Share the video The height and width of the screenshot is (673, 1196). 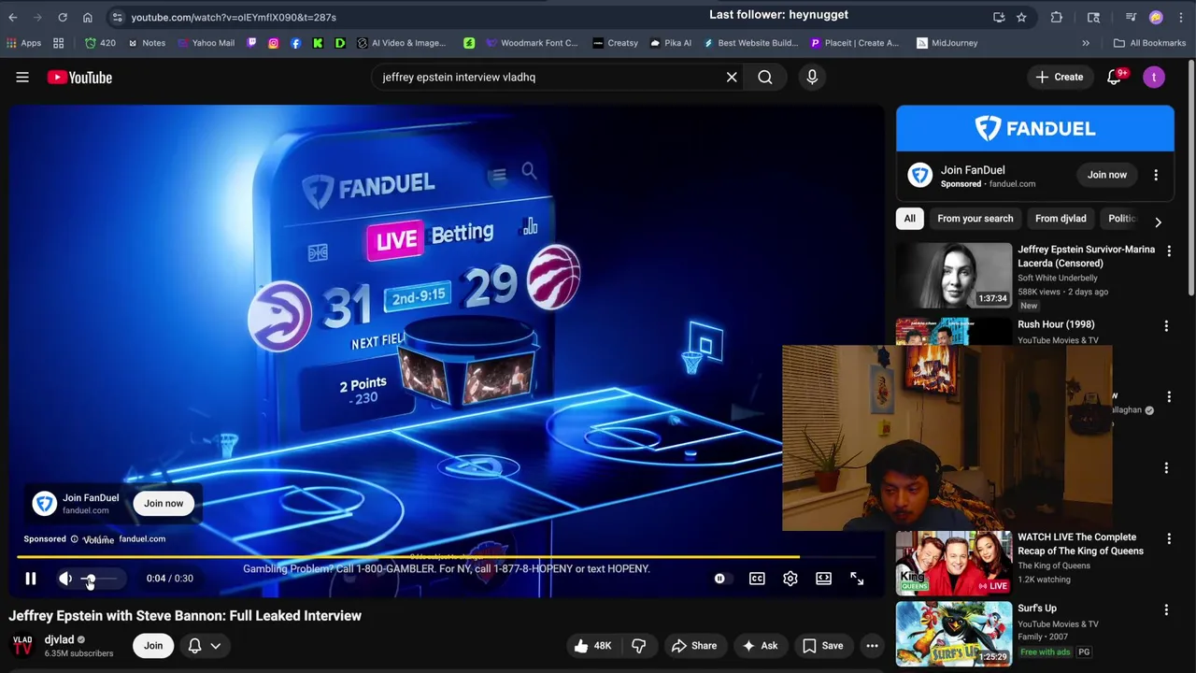tap(694, 646)
